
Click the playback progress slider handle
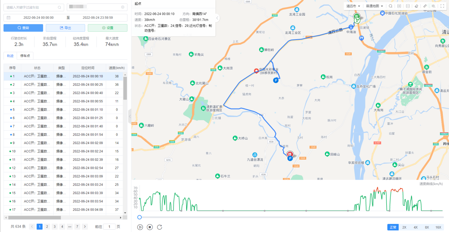click(x=140, y=217)
